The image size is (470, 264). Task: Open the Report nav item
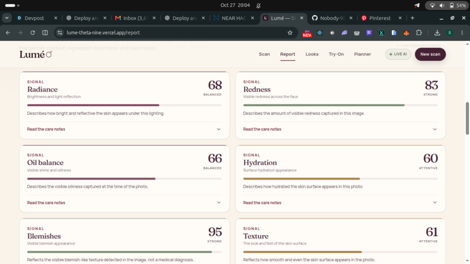tap(287, 54)
